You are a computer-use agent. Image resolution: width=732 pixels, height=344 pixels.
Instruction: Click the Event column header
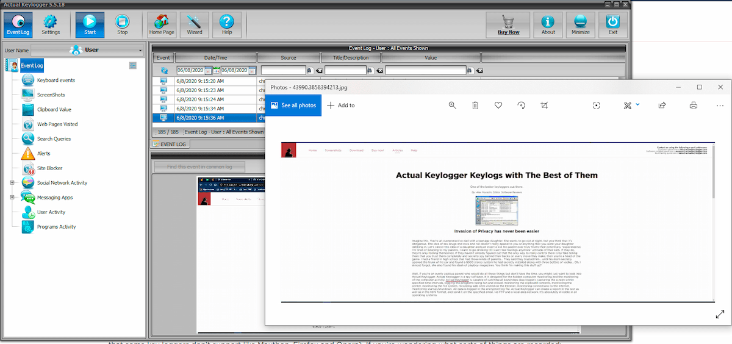coord(163,58)
